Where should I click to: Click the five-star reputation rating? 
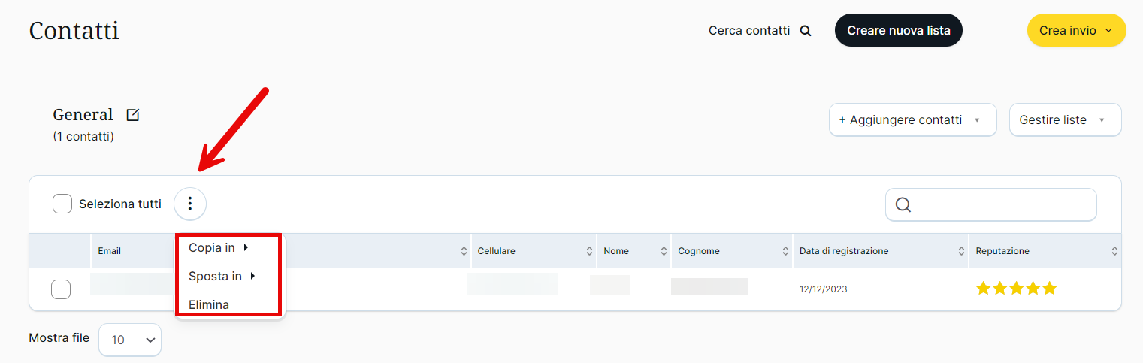[x=1016, y=289]
